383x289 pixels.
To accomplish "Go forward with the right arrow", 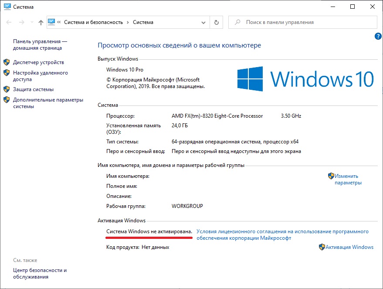I will (x=22, y=23).
